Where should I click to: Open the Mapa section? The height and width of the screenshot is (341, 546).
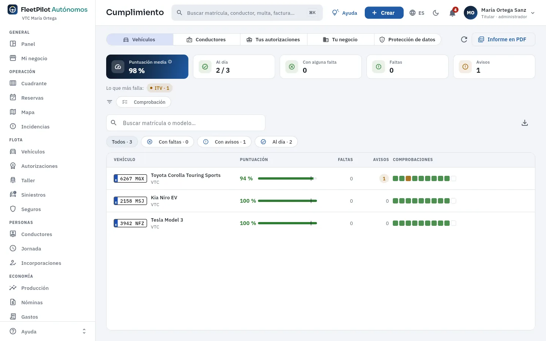(47, 112)
